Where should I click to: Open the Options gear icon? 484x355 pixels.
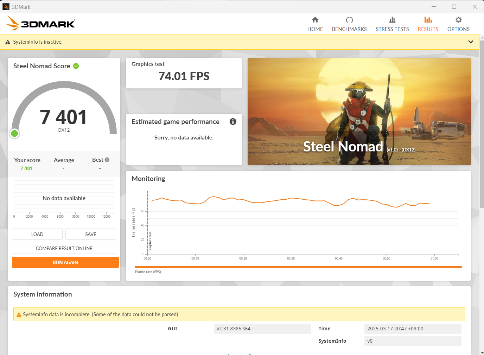(x=458, y=20)
